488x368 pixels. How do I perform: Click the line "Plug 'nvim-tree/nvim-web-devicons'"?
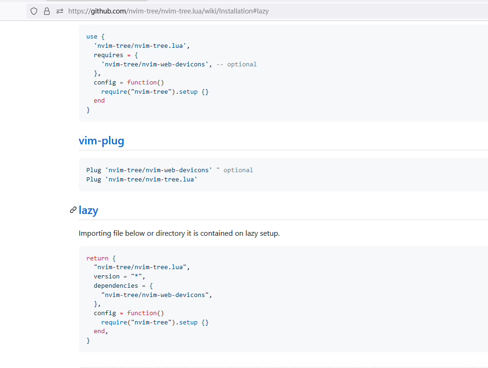click(149, 170)
